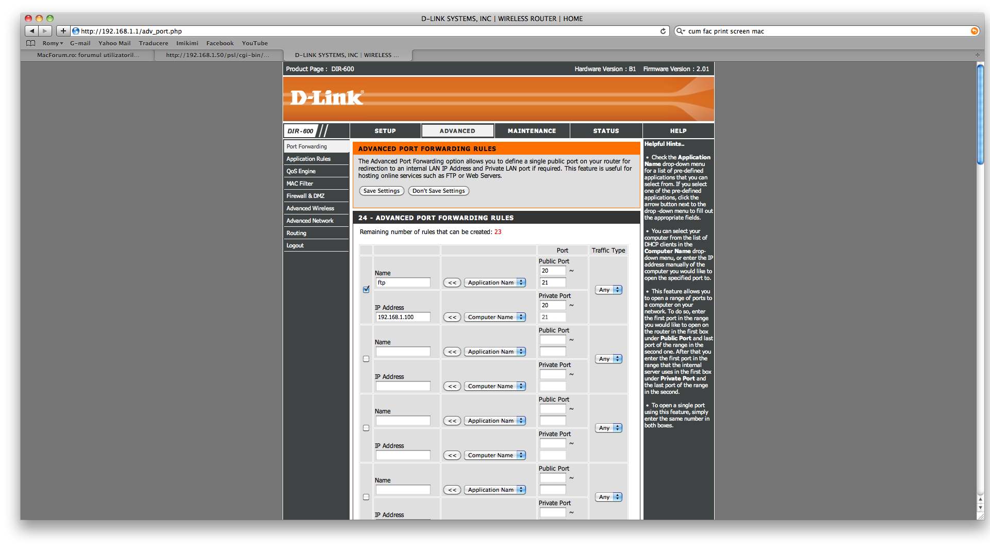
Task: Click the Safari forward arrow button
Action: 45,31
